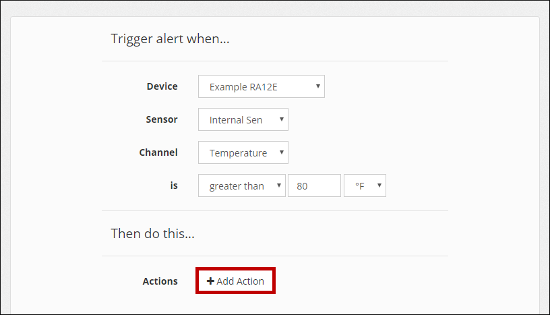This screenshot has width=550, height=315.
Task: Open the Channel dropdown showing Temperature
Action: click(243, 152)
